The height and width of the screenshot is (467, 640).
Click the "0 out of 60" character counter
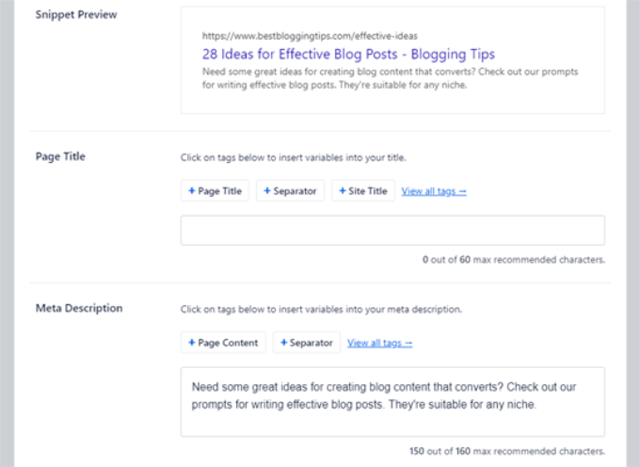click(514, 260)
